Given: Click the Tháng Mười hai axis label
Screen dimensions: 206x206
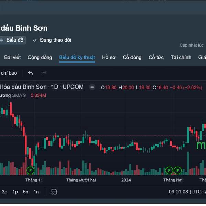Looking at the screenshot, I should (81, 180).
